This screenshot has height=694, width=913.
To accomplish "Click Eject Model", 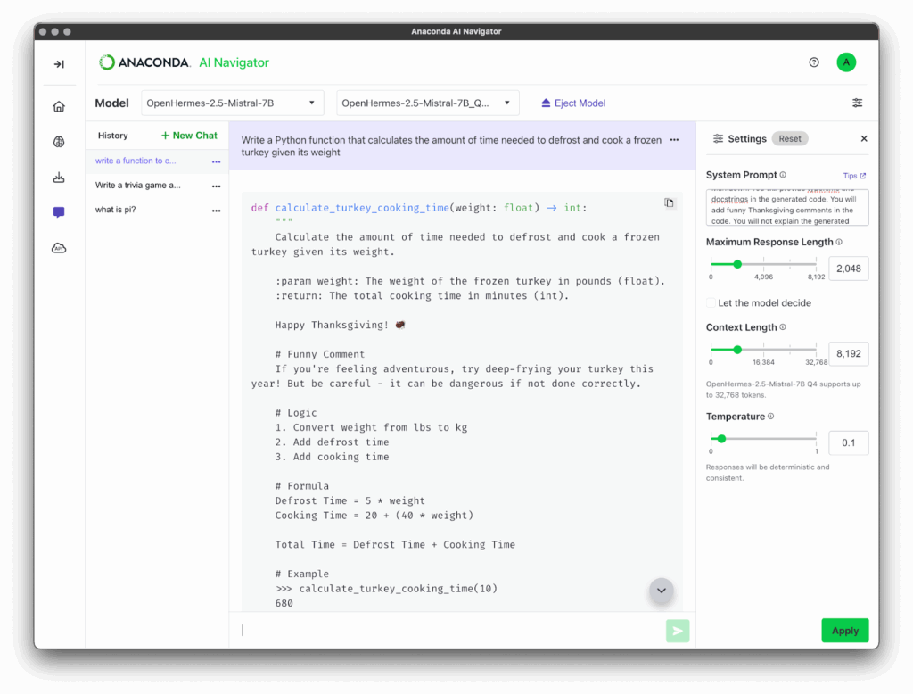I will [x=573, y=103].
